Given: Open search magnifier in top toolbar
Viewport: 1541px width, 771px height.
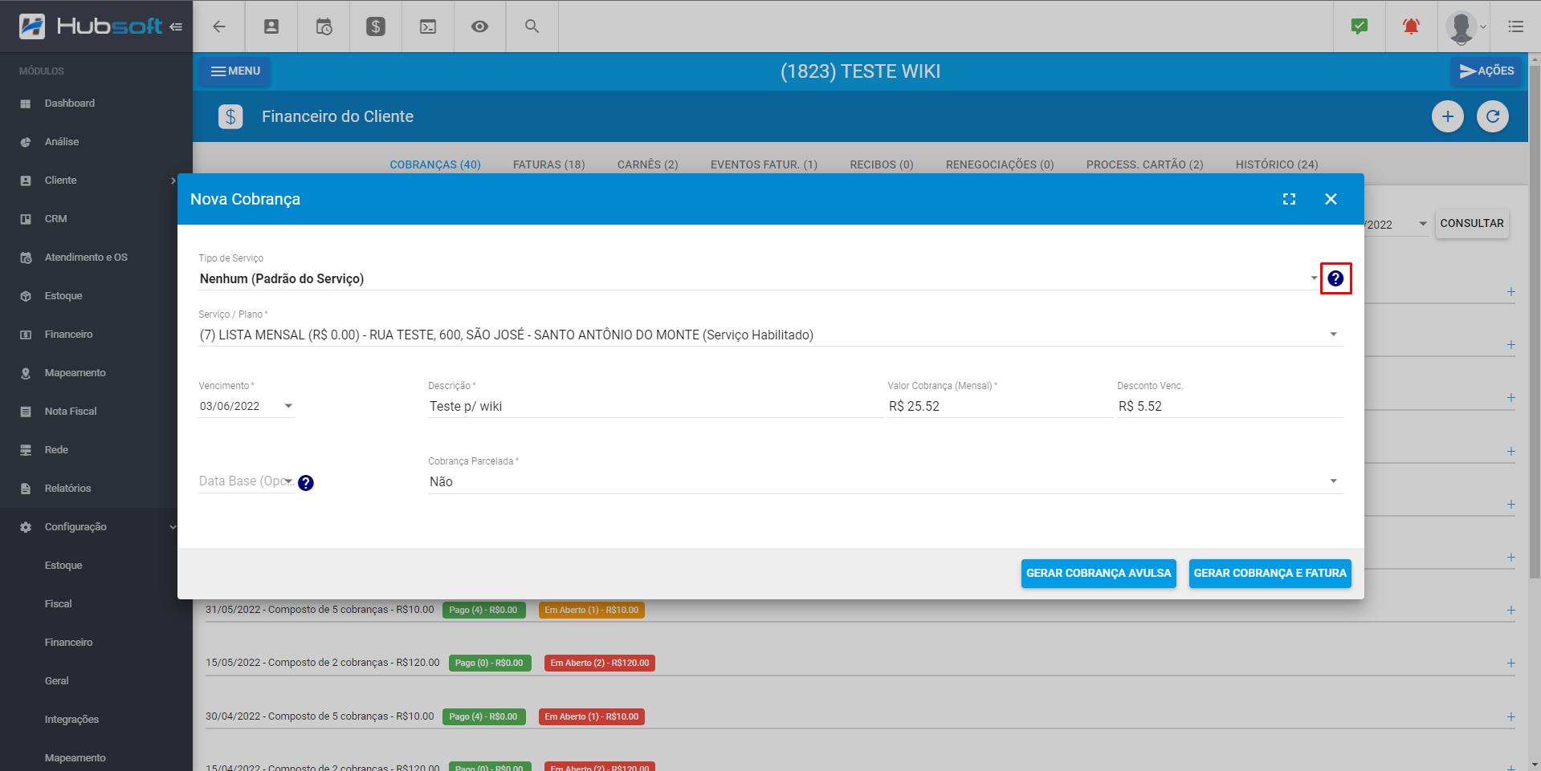Looking at the screenshot, I should click(x=532, y=26).
